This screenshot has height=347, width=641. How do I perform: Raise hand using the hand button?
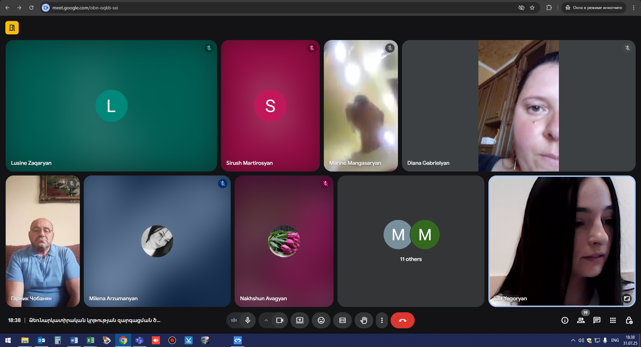[364, 320]
